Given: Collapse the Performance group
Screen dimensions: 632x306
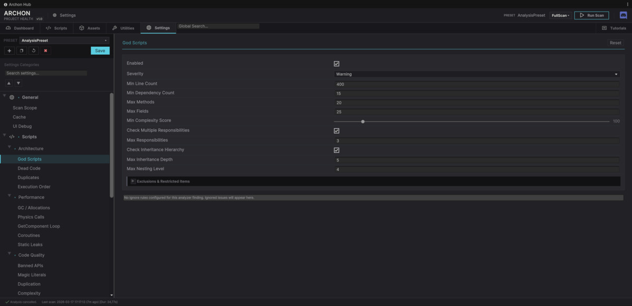Looking at the screenshot, I should [9, 196].
